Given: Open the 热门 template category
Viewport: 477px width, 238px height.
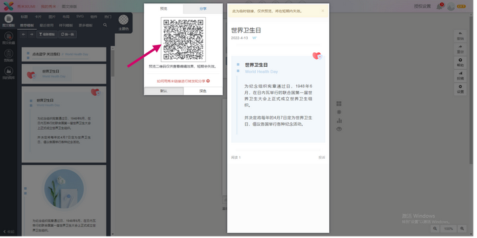Looking at the screenshot, I should [x=108, y=17].
